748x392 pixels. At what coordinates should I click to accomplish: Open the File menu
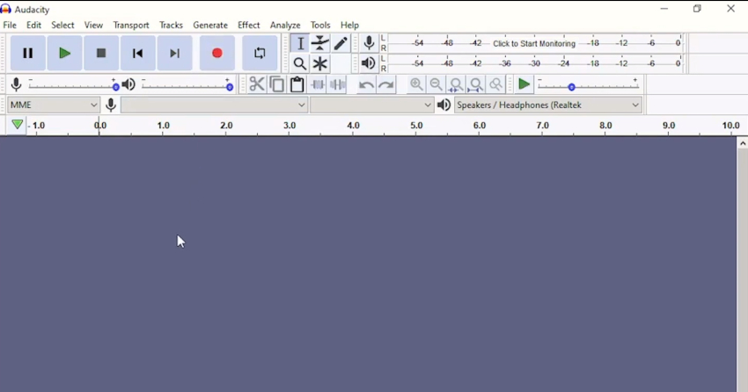tap(10, 25)
